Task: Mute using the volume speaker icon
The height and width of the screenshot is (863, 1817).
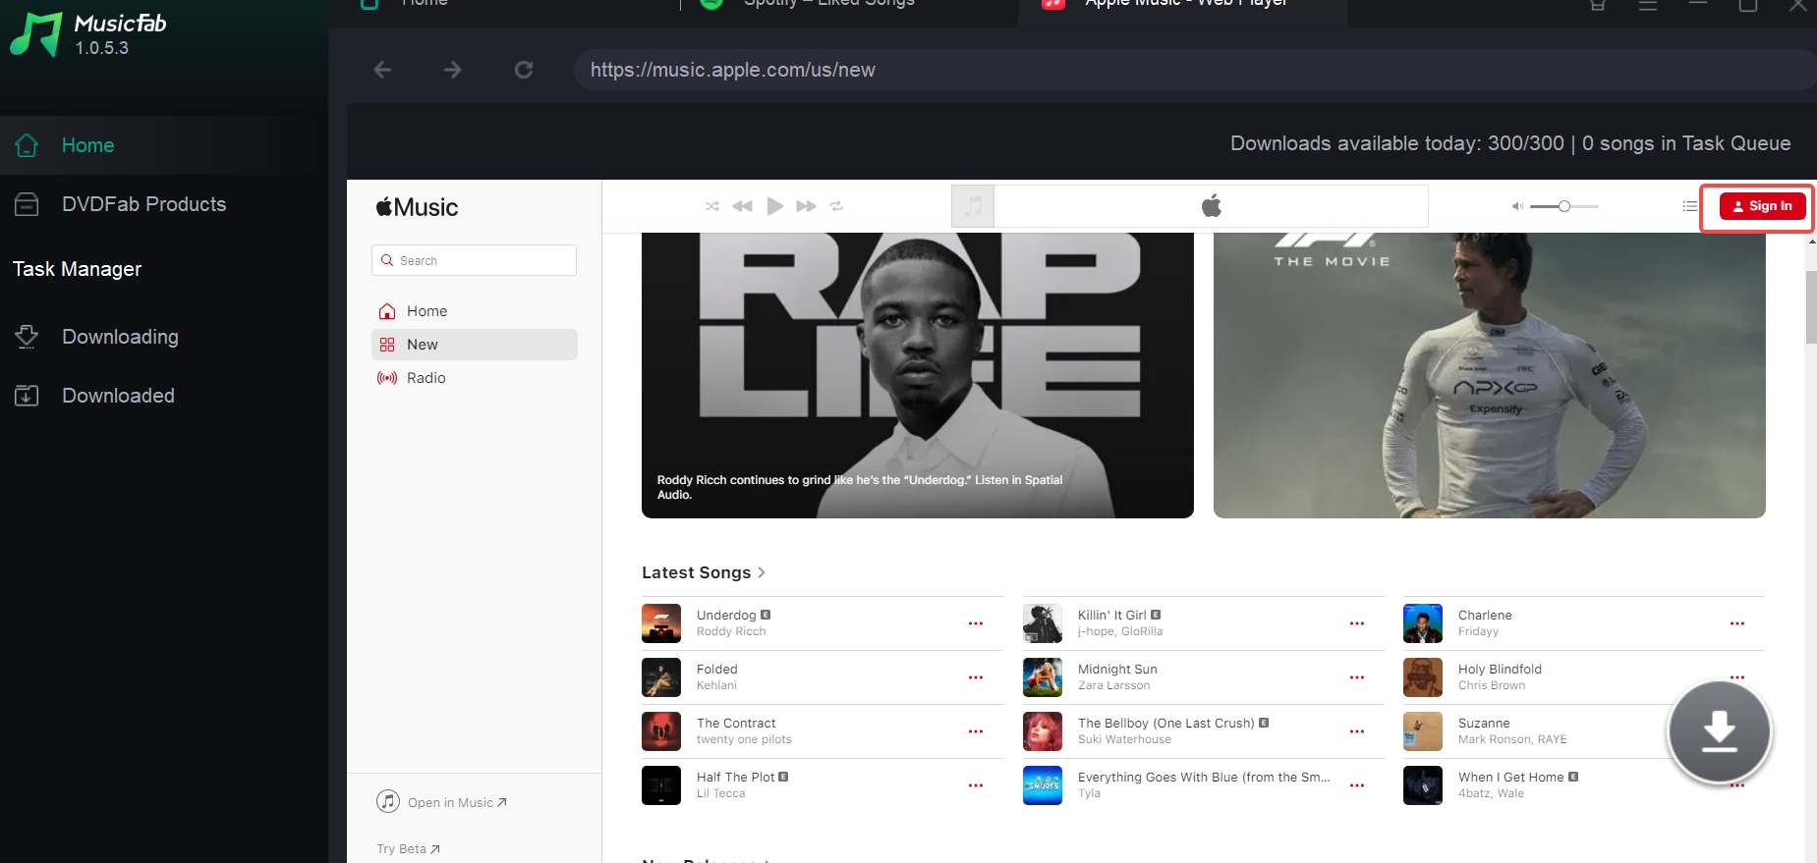Action: (x=1517, y=206)
